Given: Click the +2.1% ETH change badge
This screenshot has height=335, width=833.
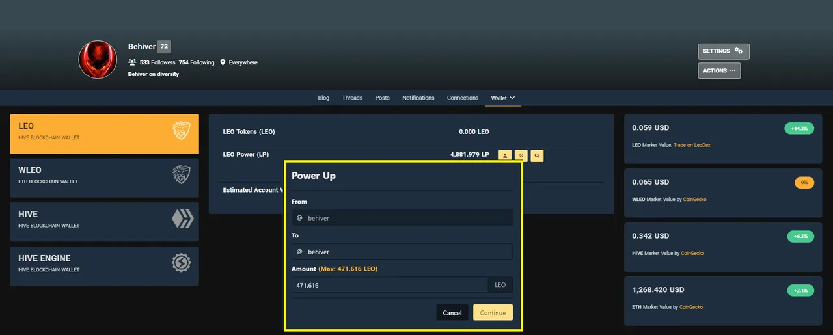Looking at the screenshot, I should tap(800, 291).
